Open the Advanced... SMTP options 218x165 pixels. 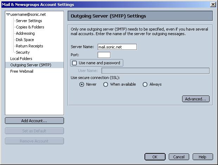196,99
